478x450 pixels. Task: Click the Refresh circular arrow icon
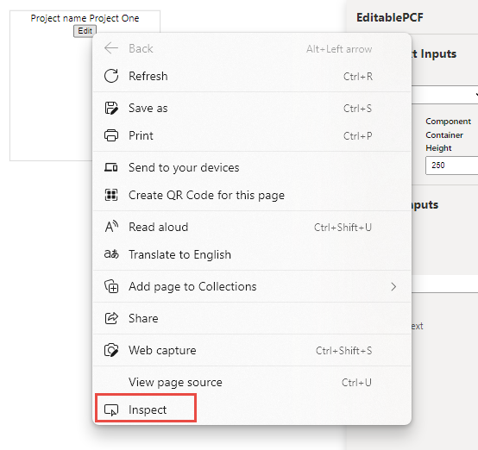111,76
